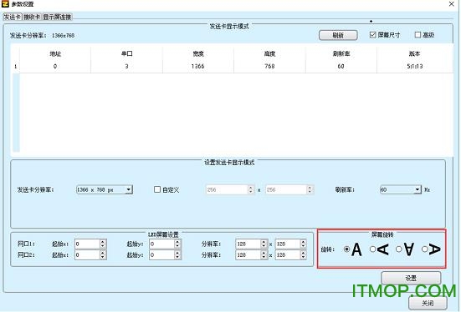Close the 参数设置 window with the X
The width and height of the screenshot is (461, 312).
click(452, 4)
